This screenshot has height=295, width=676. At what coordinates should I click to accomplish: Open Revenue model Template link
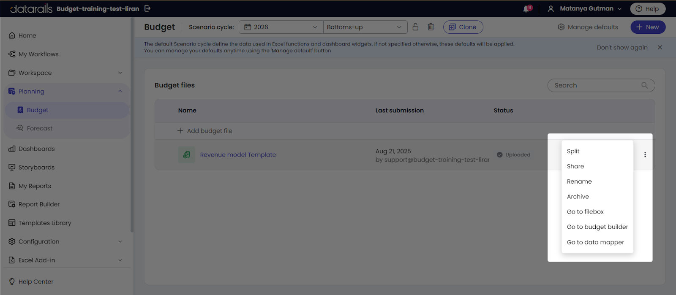pyautogui.click(x=238, y=155)
